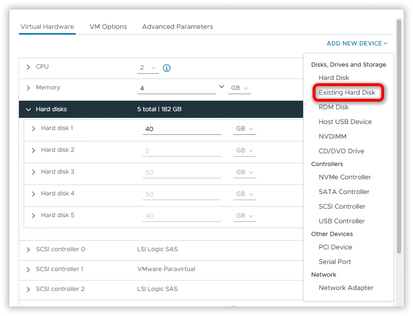This screenshot has width=413, height=316.
Task: Click the CPU info icon
Action: [x=166, y=68]
